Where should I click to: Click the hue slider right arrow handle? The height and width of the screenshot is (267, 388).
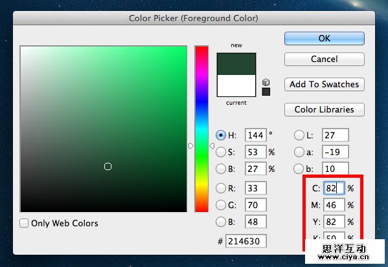tap(212, 146)
